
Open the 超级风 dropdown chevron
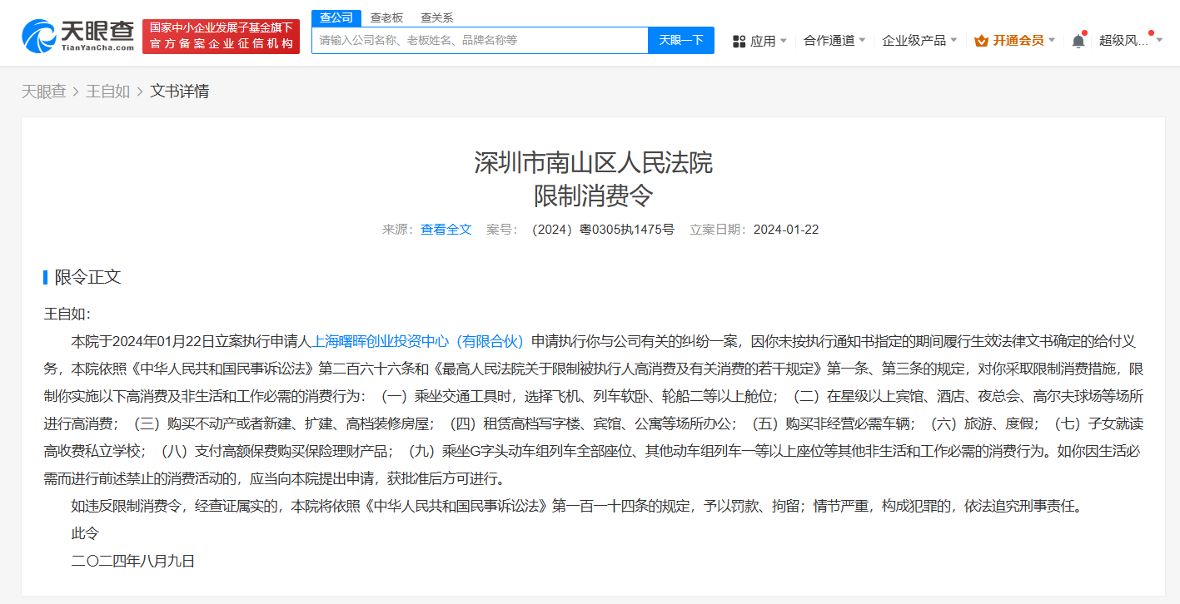1158,39
